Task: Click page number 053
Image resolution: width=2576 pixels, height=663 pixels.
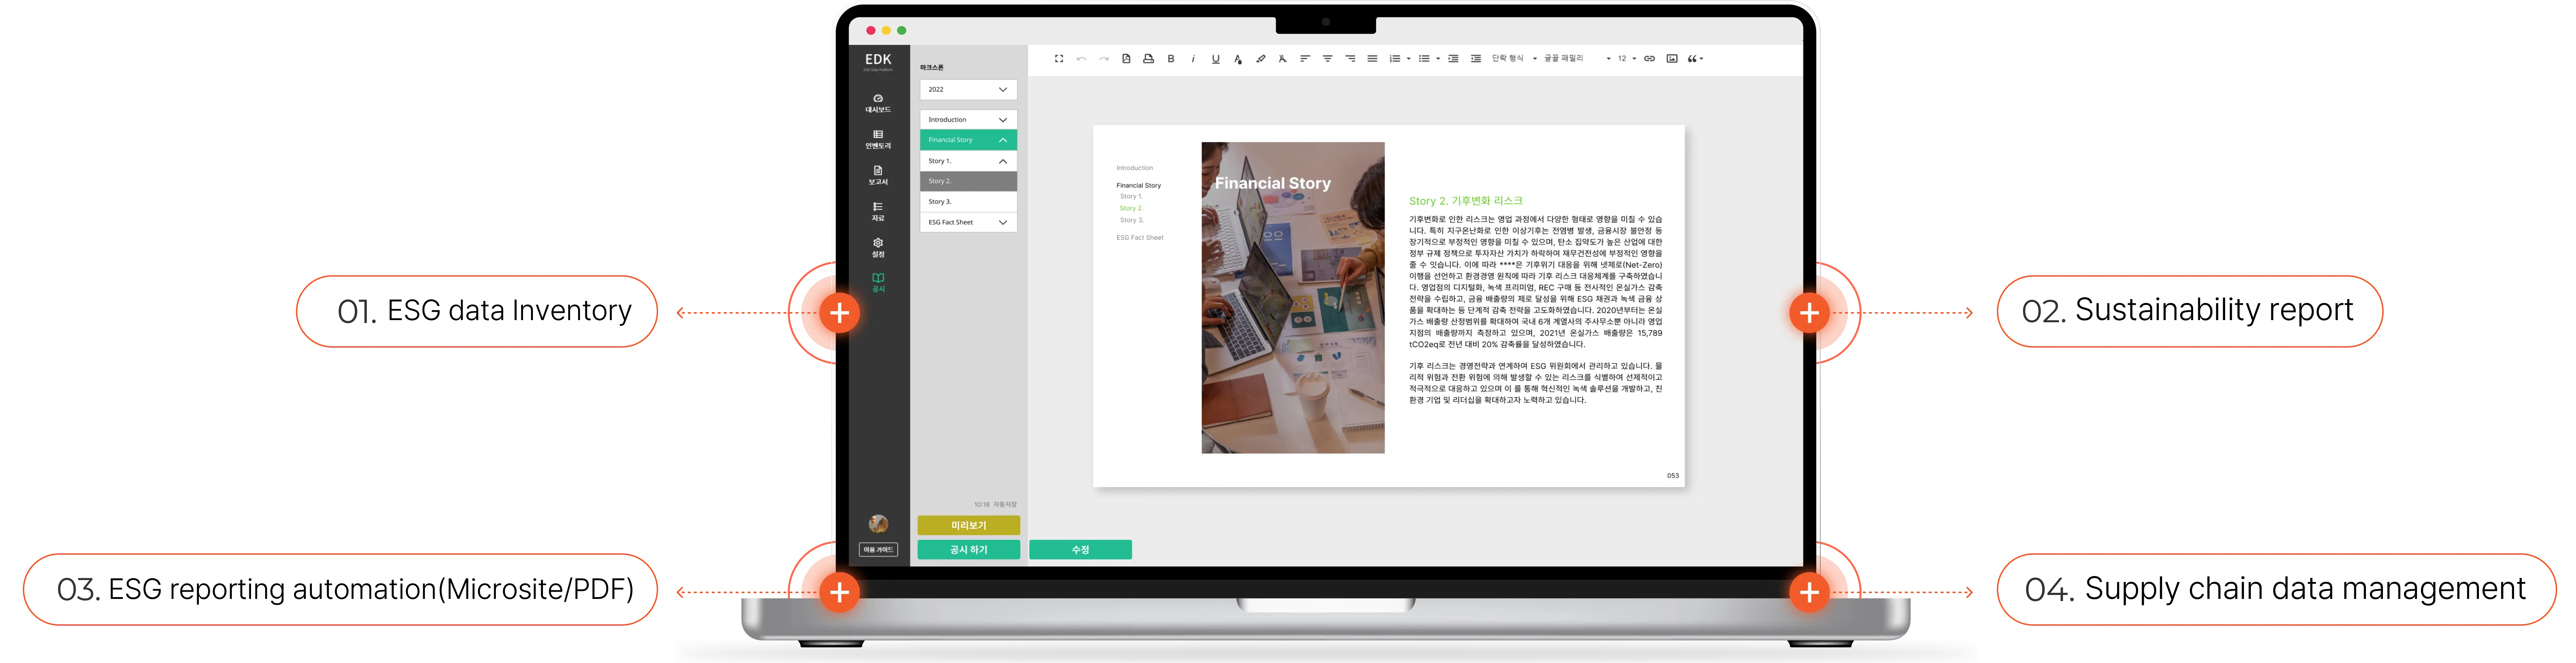Action: (1673, 476)
